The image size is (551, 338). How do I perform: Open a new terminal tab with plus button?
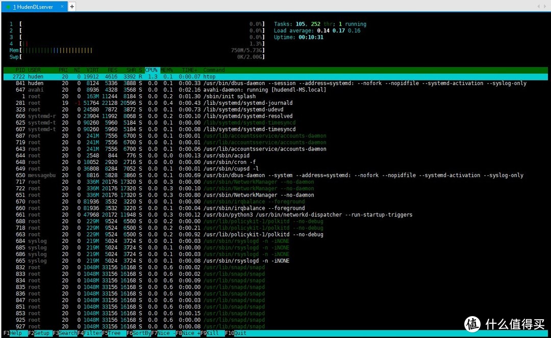tap(72, 6)
